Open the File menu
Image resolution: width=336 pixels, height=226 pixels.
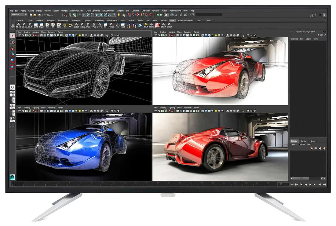[11, 11]
